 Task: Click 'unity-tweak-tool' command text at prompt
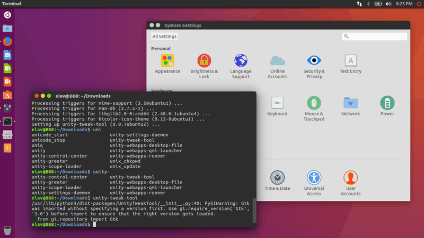tap(115, 198)
